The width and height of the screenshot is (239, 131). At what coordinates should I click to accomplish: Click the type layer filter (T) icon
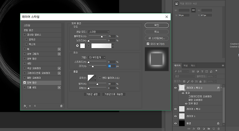click(x=202, y=71)
